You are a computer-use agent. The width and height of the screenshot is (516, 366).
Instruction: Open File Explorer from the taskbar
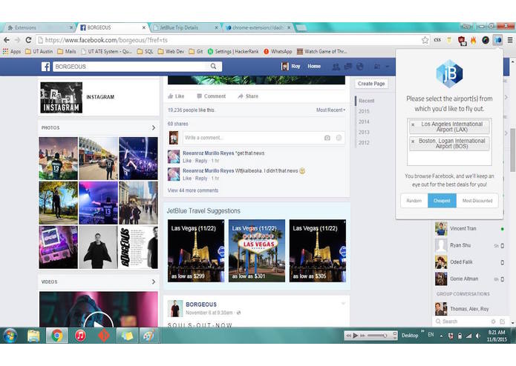[33, 336]
